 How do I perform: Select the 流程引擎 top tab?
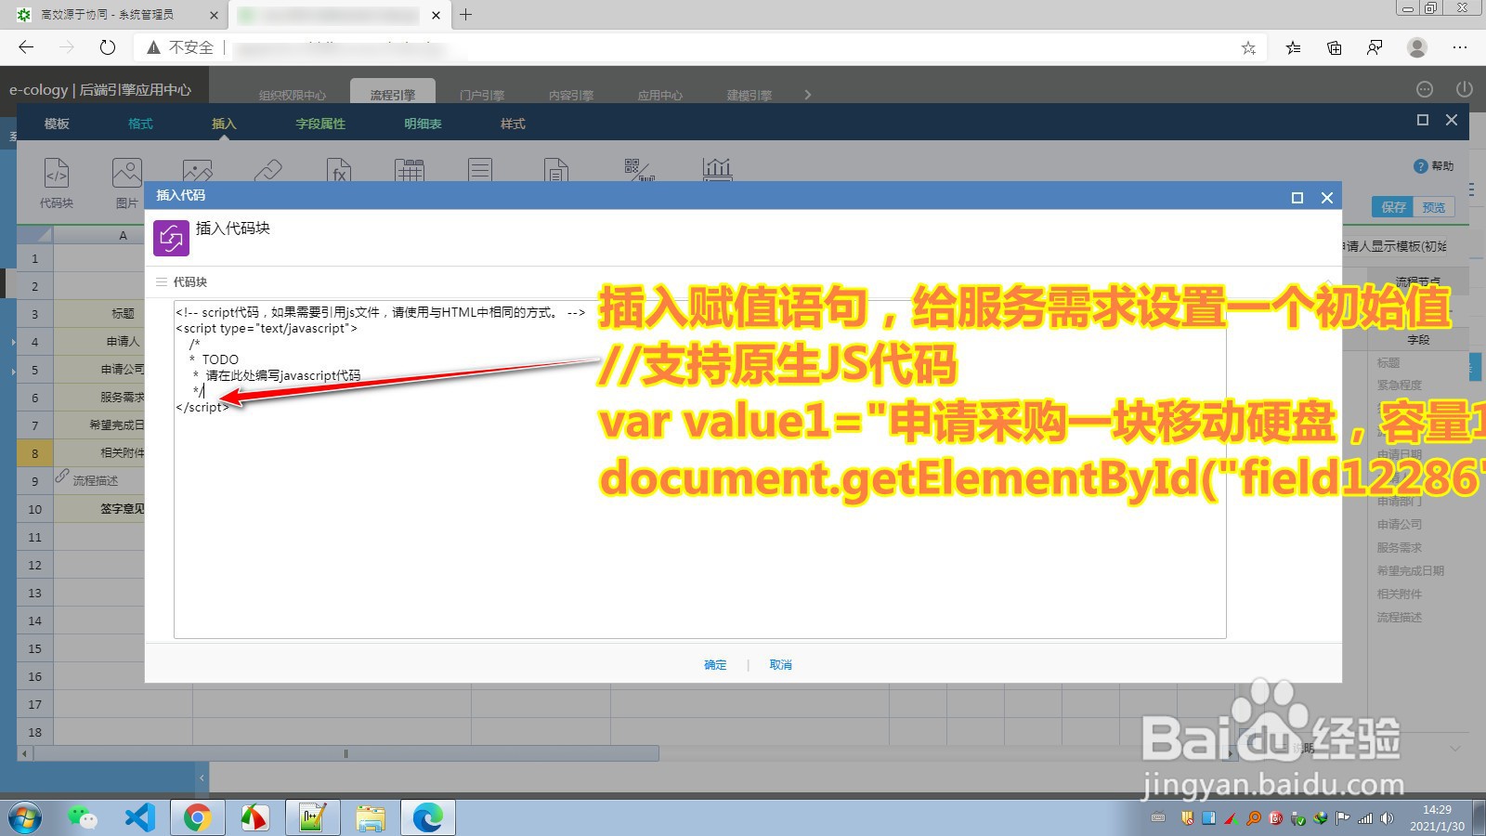point(393,94)
